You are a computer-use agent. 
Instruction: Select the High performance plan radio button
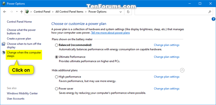tap(56, 77)
